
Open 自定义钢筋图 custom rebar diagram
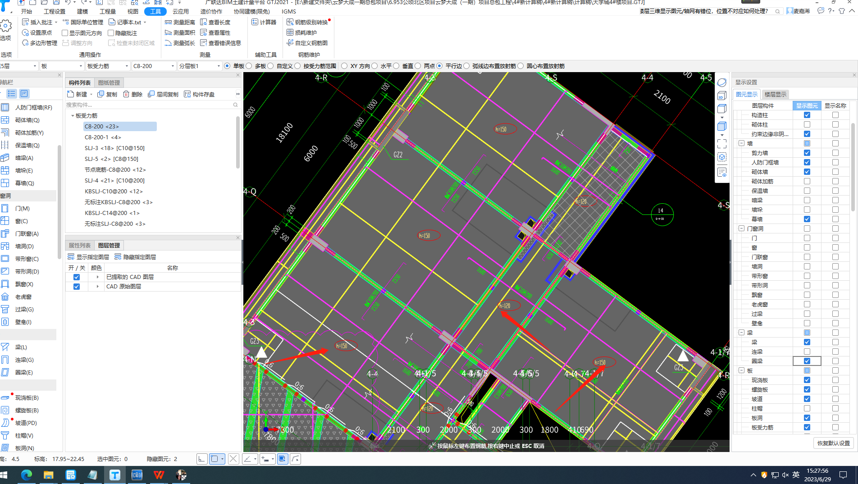coord(307,43)
